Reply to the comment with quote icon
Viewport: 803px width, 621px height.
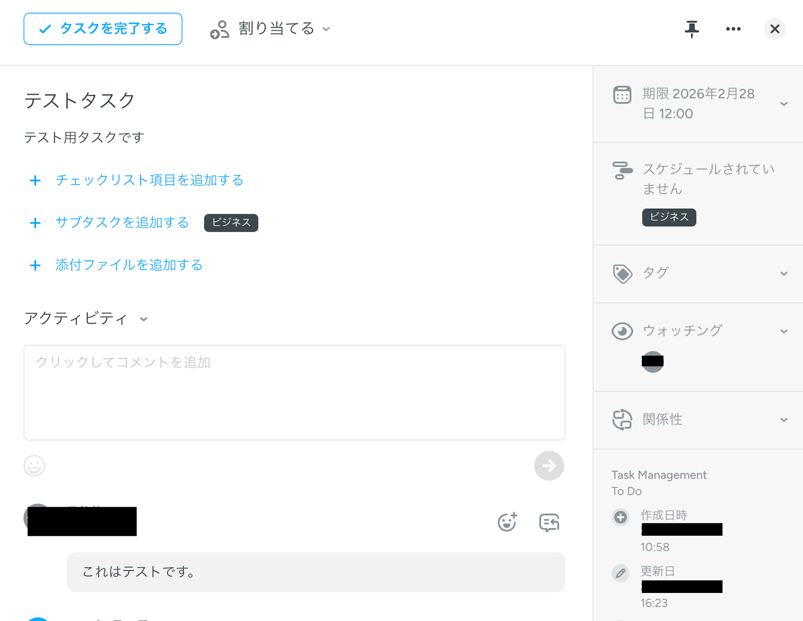549,522
